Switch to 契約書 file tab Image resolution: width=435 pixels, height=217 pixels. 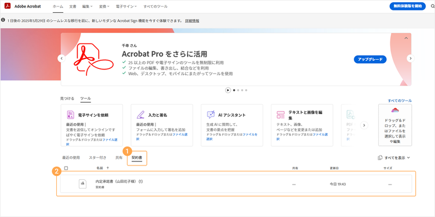tap(137, 158)
